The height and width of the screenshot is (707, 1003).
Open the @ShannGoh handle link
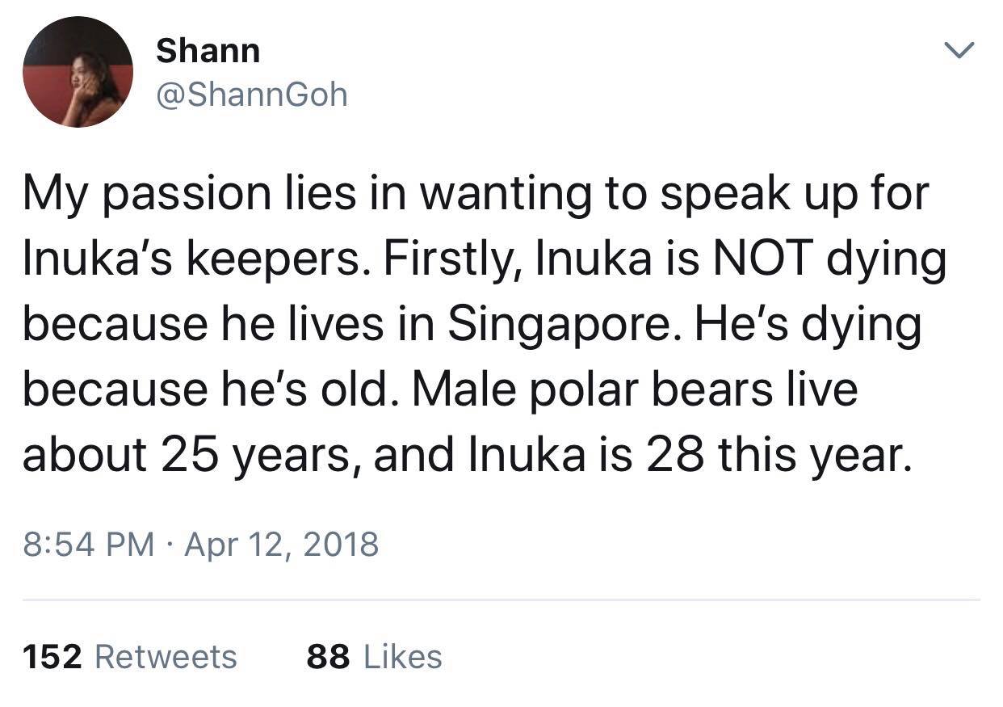coord(251,95)
